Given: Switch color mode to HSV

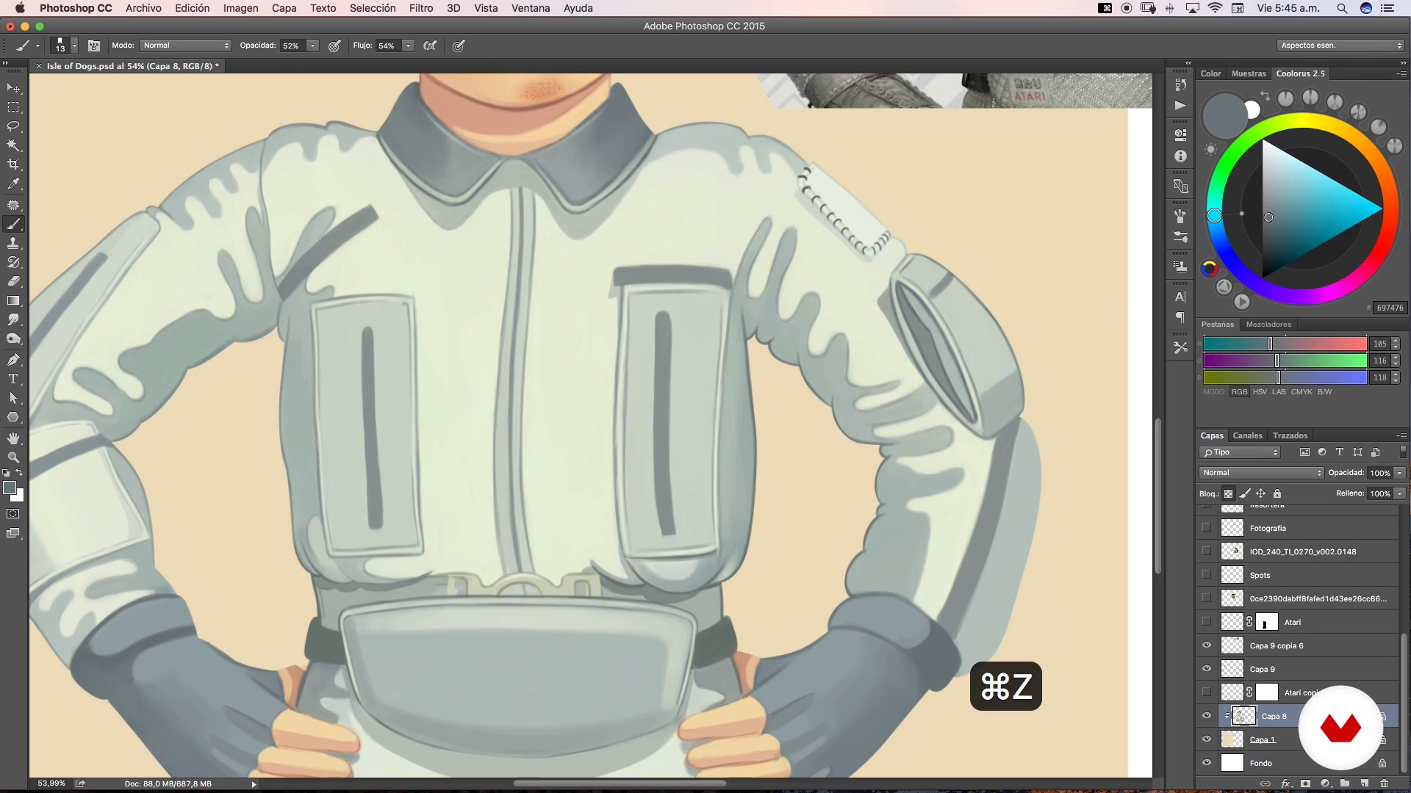Looking at the screenshot, I should coord(1260,392).
